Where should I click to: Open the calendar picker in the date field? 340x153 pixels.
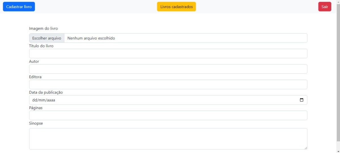click(301, 100)
